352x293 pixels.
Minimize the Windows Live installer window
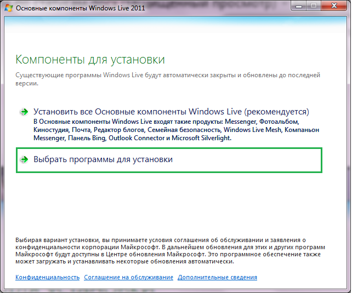(x=299, y=6)
